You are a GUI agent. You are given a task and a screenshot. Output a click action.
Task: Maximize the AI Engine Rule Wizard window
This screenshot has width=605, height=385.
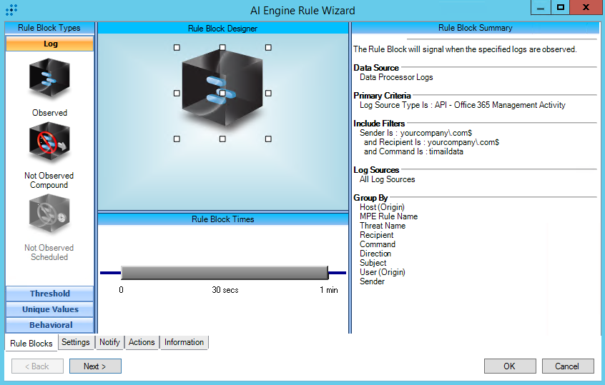tap(561, 7)
